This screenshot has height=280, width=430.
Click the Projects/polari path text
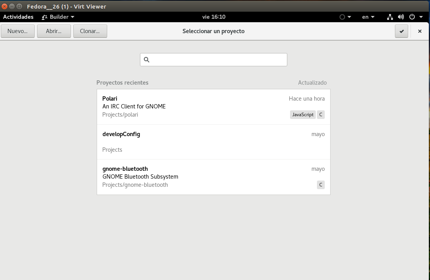click(x=120, y=115)
